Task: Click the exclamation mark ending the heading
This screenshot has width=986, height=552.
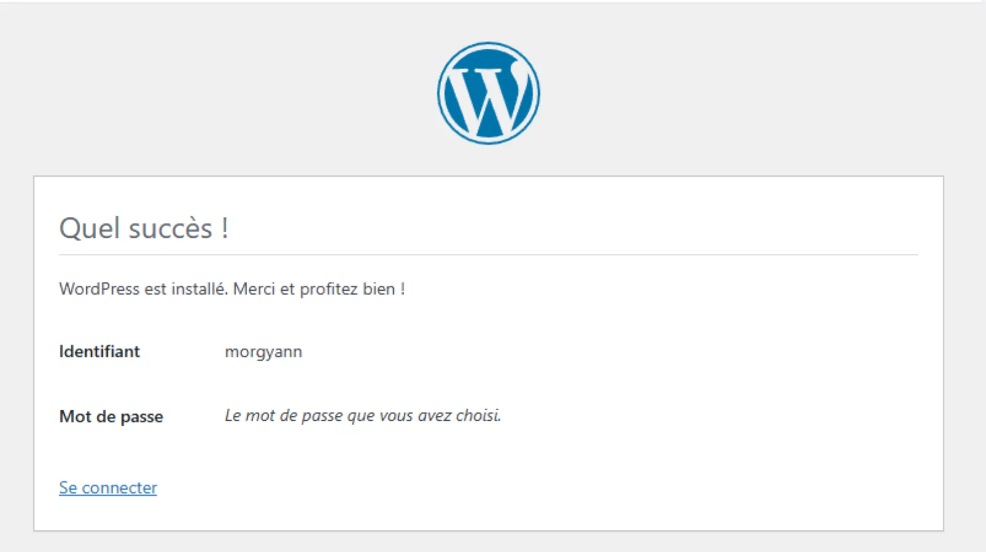Action: [225, 229]
